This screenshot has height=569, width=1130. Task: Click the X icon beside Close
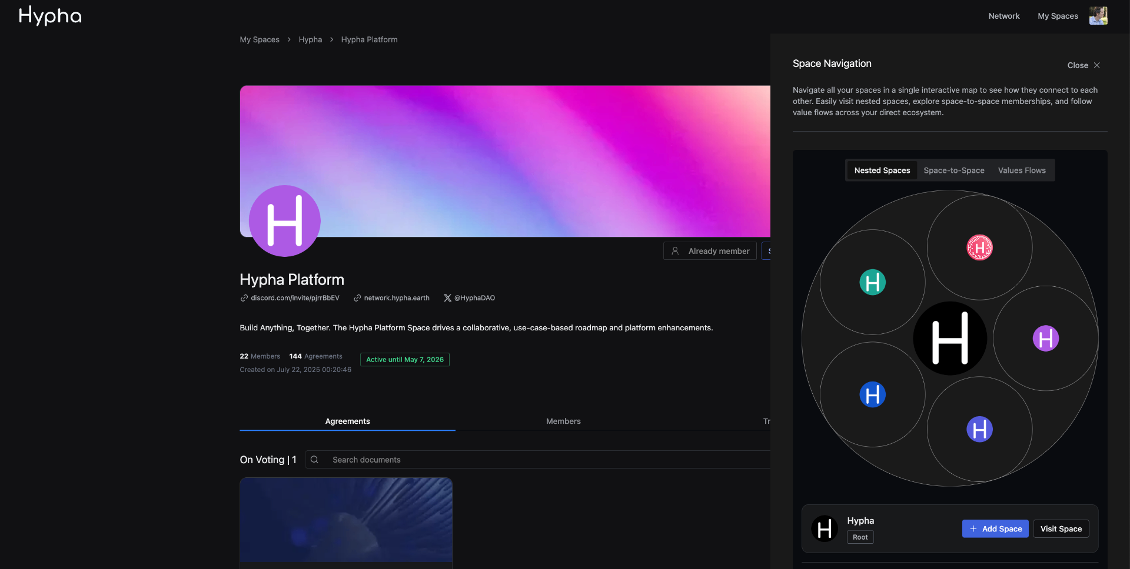(x=1097, y=65)
